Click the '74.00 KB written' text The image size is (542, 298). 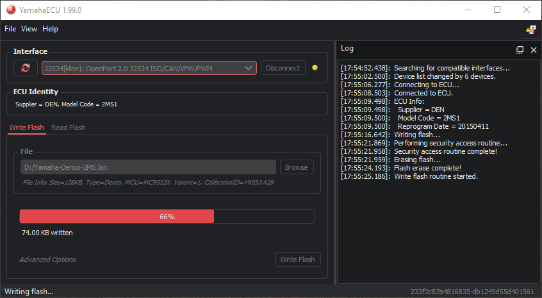[x=47, y=233]
